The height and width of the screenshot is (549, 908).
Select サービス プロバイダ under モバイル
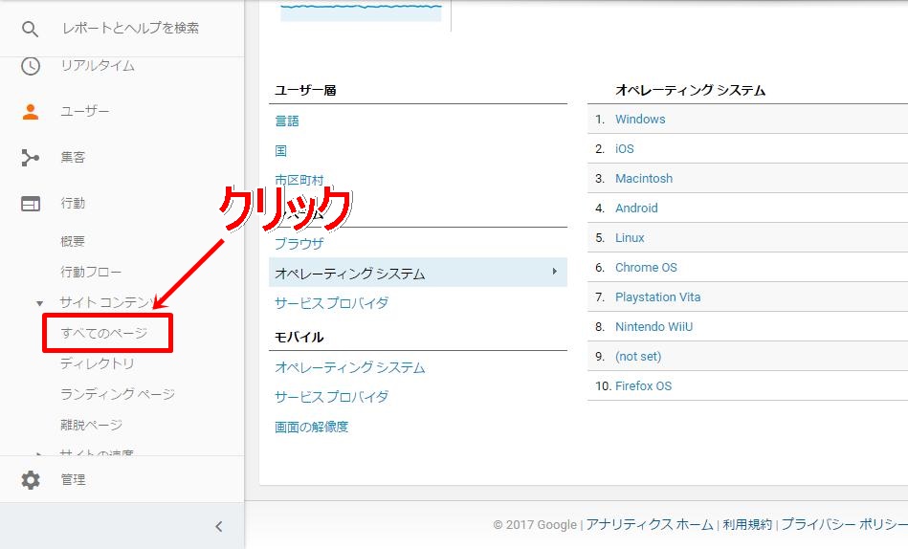tap(331, 397)
